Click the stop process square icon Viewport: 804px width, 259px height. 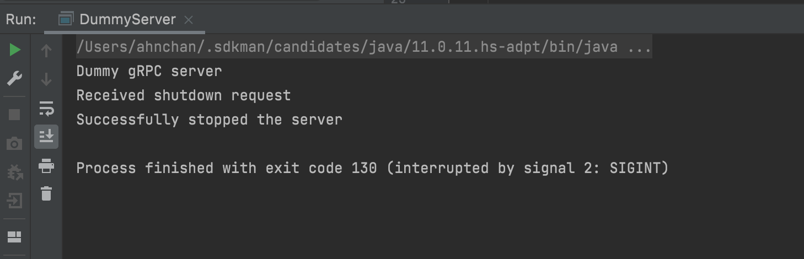(x=15, y=114)
